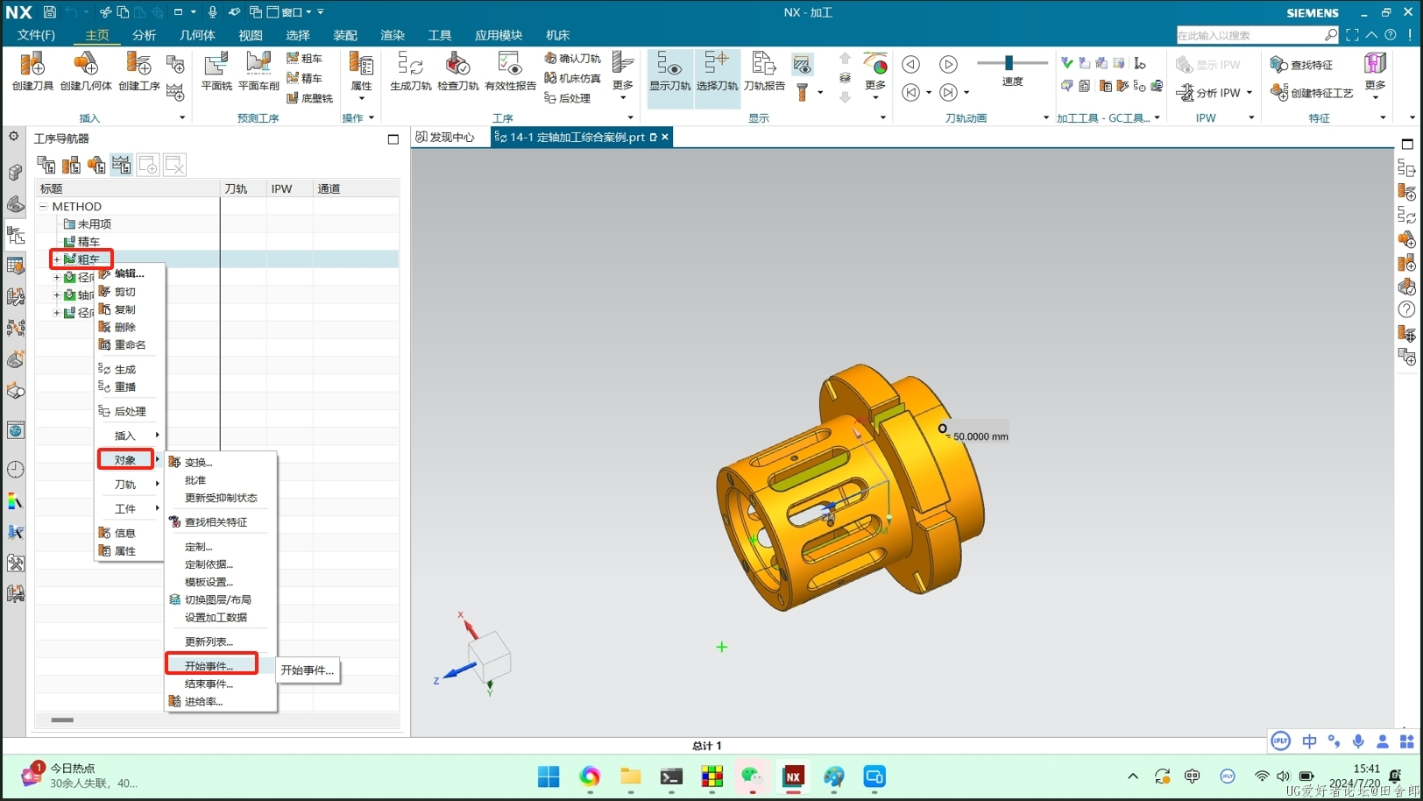Switch to the 分析 ribbon tab

(x=144, y=35)
